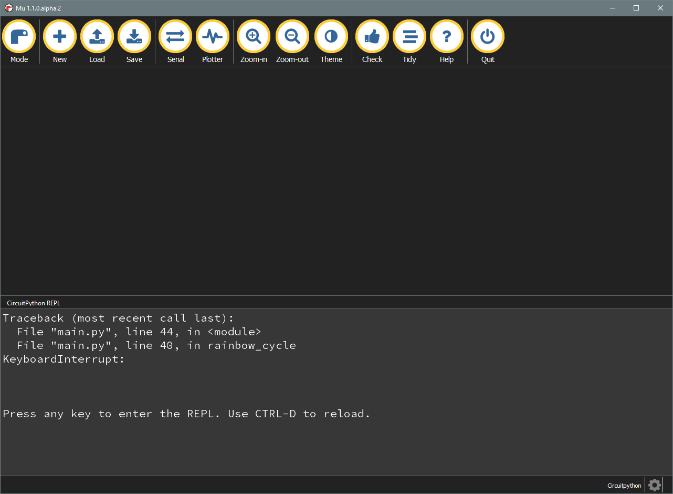Click the Mu app icon in the title bar

coord(8,8)
